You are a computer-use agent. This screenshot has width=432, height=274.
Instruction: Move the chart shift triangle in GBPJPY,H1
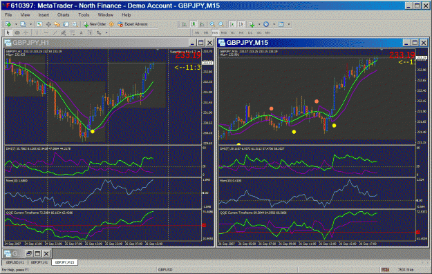pyautogui.click(x=158, y=50)
